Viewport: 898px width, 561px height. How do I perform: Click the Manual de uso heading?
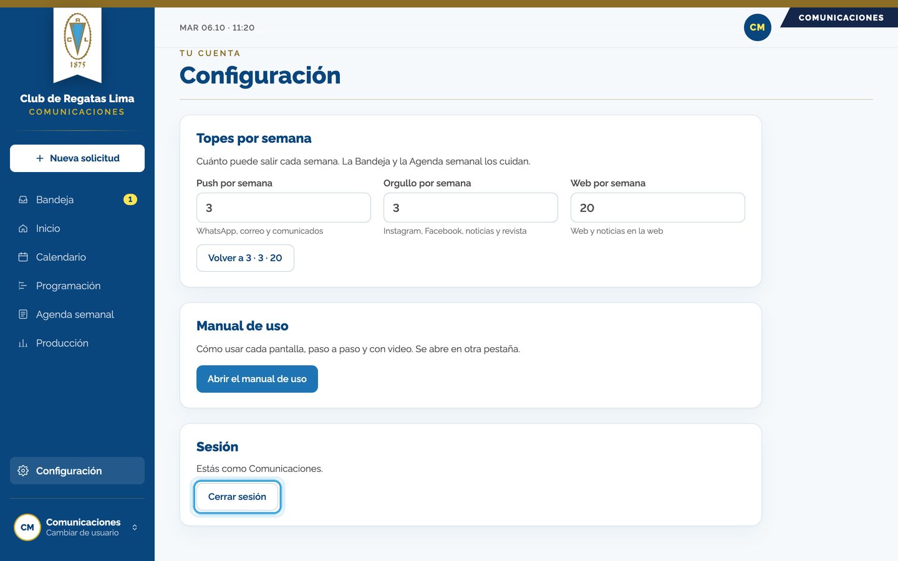tap(243, 326)
